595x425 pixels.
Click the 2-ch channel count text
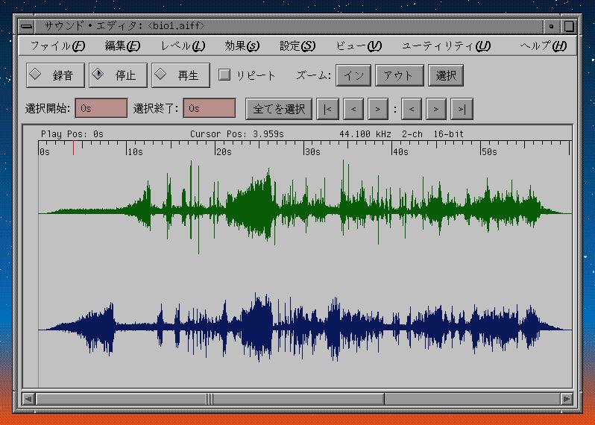tap(412, 134)
